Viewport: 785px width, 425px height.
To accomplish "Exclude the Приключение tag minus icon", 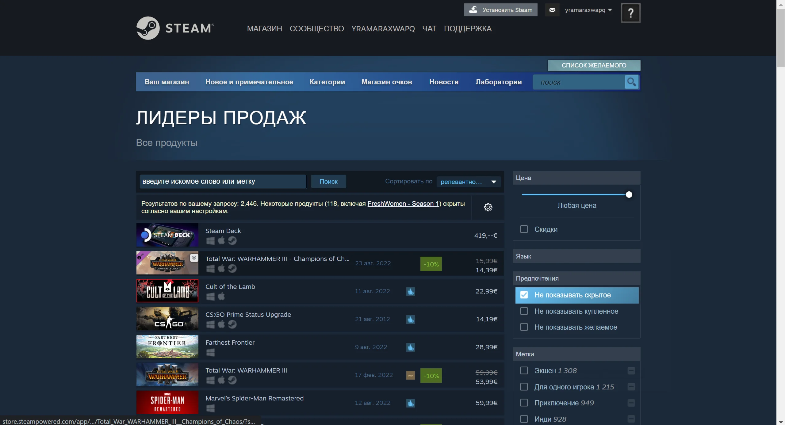I will tap(631, 403).
